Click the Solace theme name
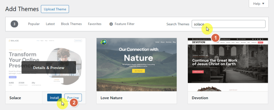 15,98
